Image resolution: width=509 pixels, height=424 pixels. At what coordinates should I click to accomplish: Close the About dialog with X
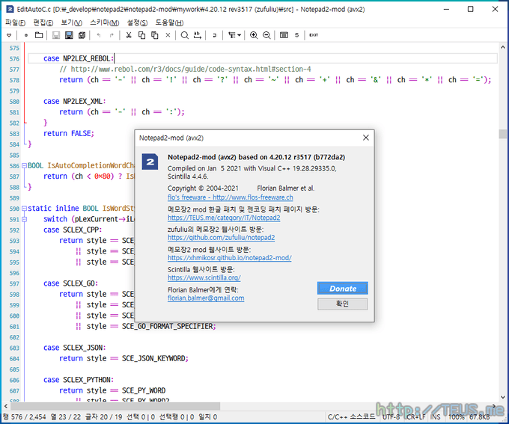click(366, 138)
